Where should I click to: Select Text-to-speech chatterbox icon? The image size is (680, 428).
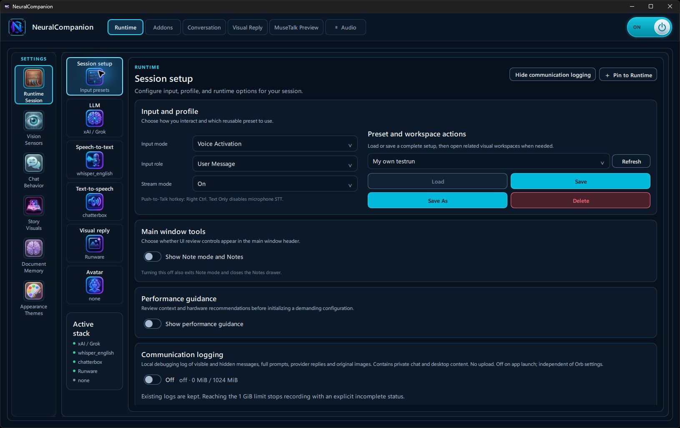(x=95, y=202)
